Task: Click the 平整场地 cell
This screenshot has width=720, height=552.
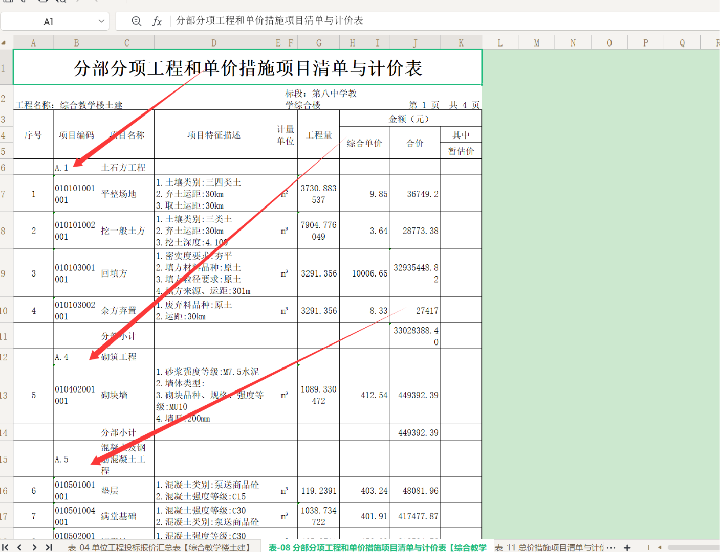Action: 126,194
